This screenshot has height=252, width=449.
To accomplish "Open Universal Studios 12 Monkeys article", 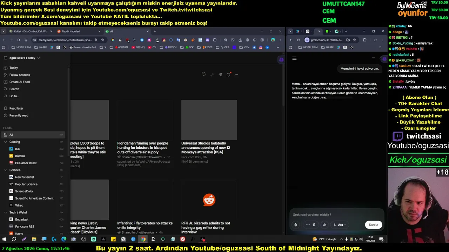I will pos(206,148).
